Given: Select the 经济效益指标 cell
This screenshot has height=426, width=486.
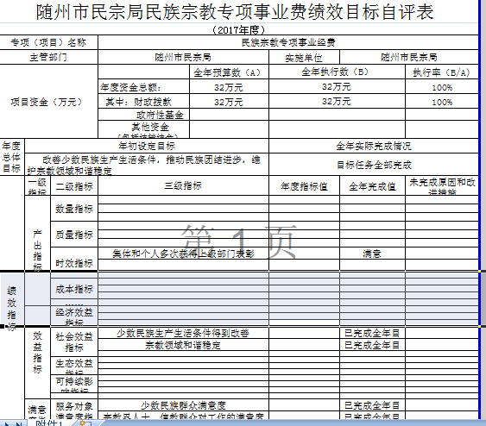Looking at the screenshot, I should click(x=74, y=316).
